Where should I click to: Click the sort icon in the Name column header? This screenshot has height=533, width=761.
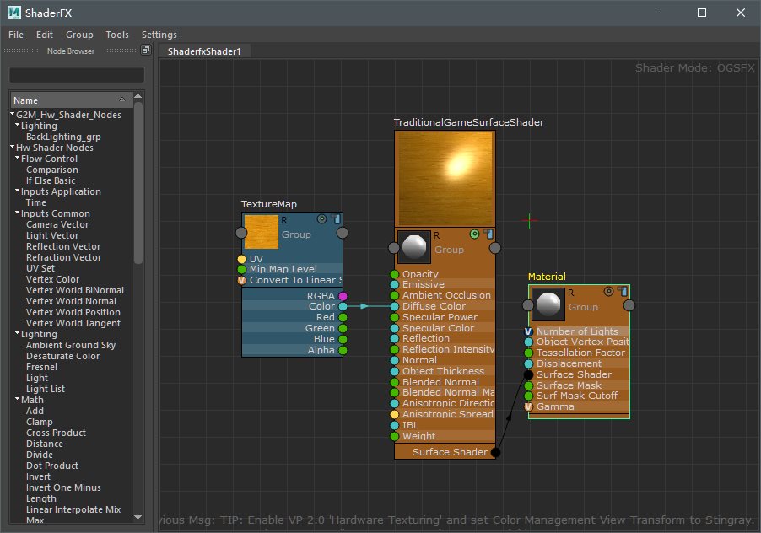click(x=121, y=100)
